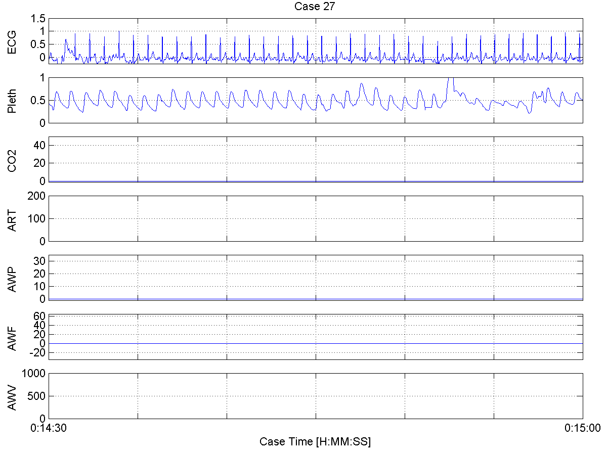Click the flat CO2 trace plot
The height and width of the screenshot is (455, 607).
click(316, 159)
